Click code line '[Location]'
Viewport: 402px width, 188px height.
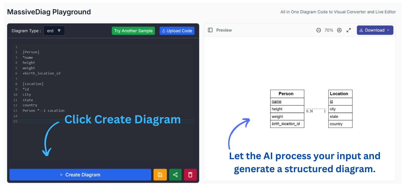pos(33,84)
